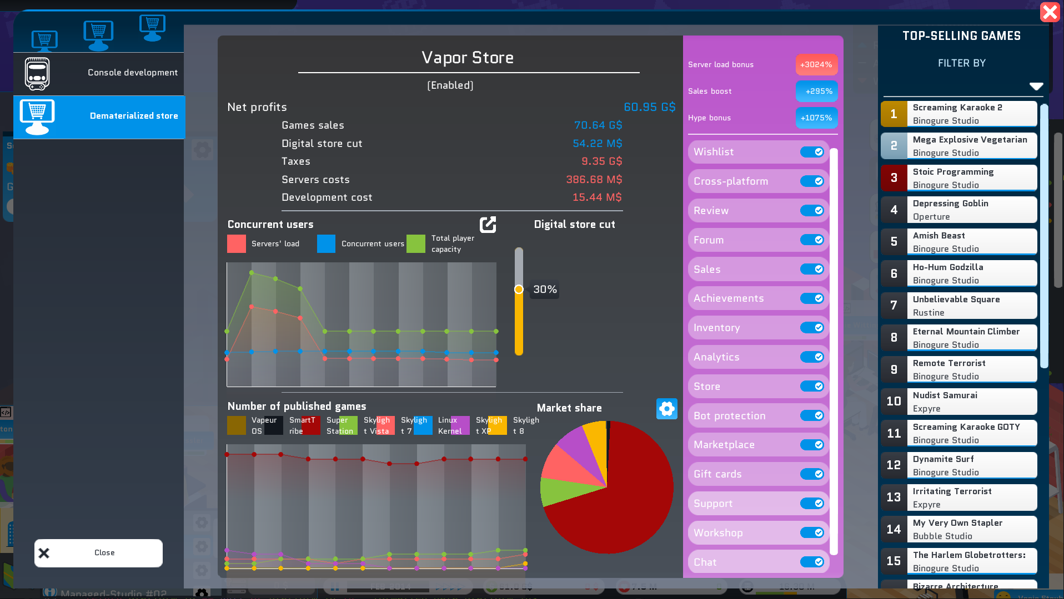Image resolution: width=1064 pixels, height=599 pixels.
Task: Expand the Concurrent users chart
Action: click(x=488, y=225)
